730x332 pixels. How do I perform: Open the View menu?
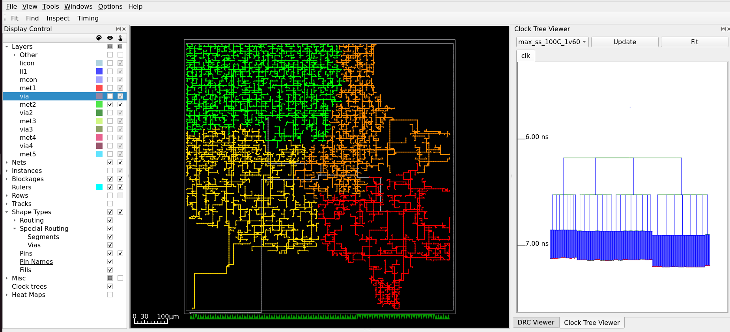30,6
